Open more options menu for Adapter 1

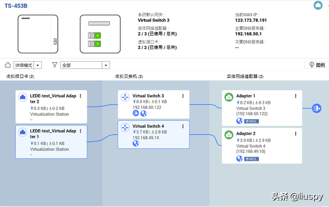tap(296, 96)
